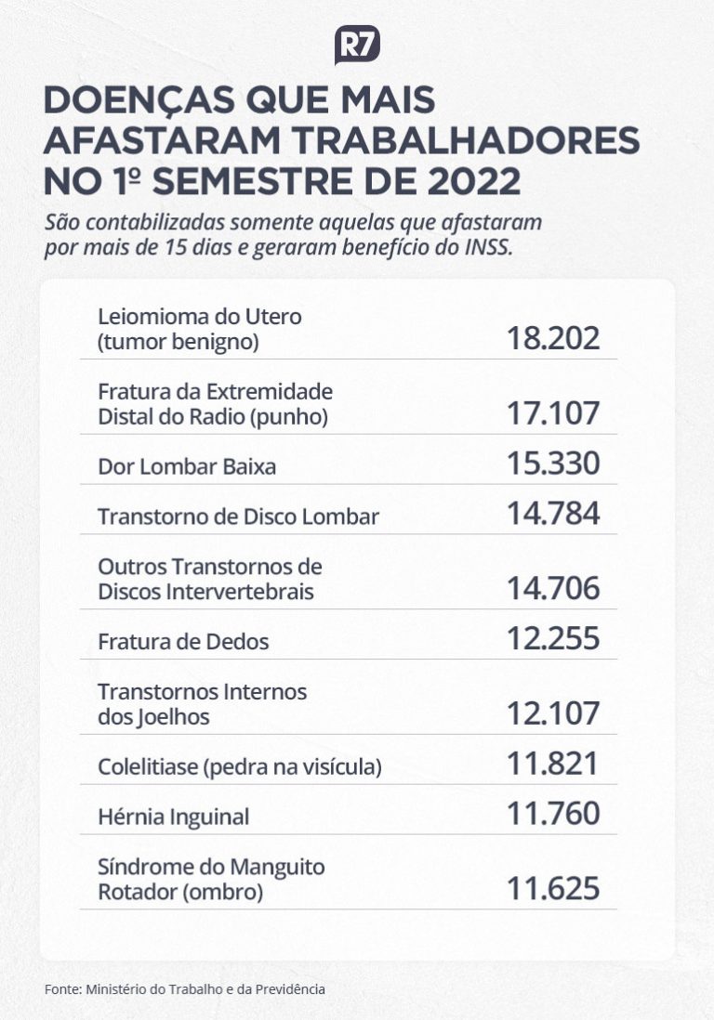Viewport: 714px width, 1020px height.
Task: Click the value 11.821
Action: pyautogui.click(x=553, y=764)
